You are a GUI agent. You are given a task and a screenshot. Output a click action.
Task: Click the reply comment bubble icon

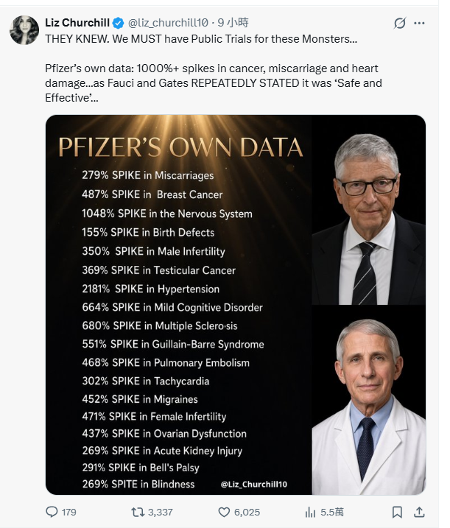pos(52,512)
